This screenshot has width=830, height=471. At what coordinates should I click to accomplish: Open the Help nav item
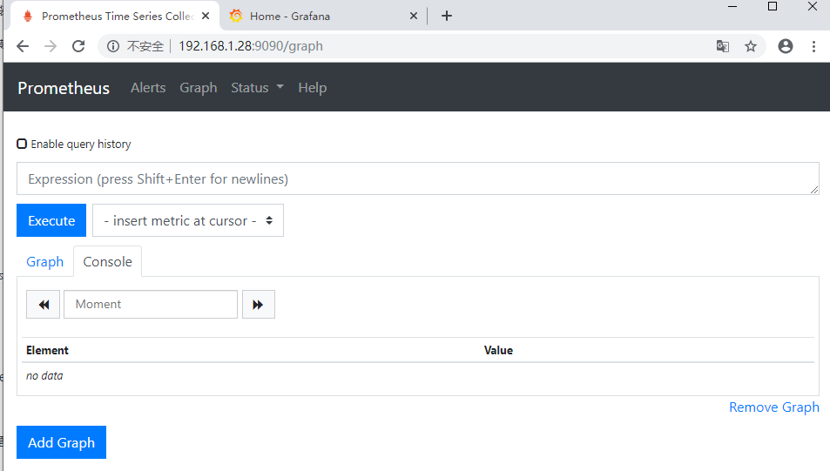coord(313,88)
